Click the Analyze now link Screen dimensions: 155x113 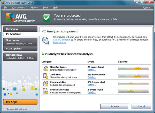pos(59,42)
